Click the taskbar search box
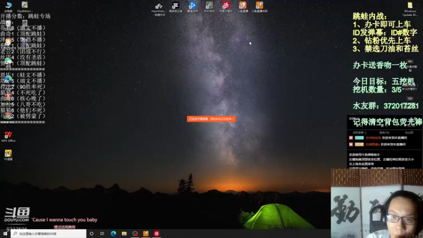423x238 pixels. click(49, 234)
